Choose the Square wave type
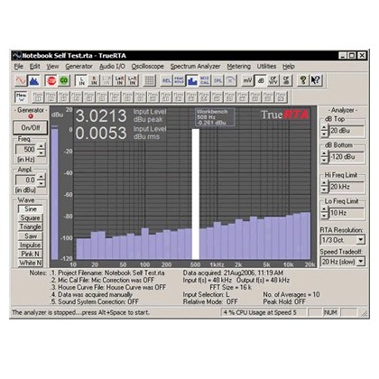379x379 pixels. [x=31, y=217]
